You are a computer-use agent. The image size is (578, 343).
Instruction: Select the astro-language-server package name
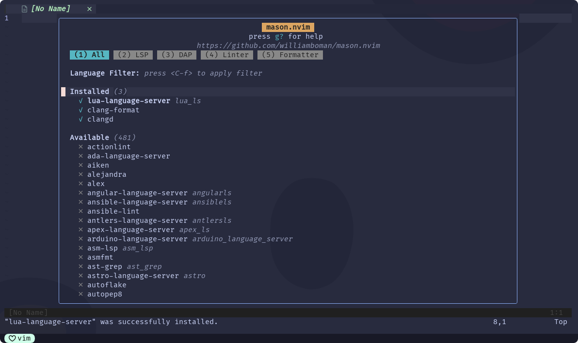[133, 276]
